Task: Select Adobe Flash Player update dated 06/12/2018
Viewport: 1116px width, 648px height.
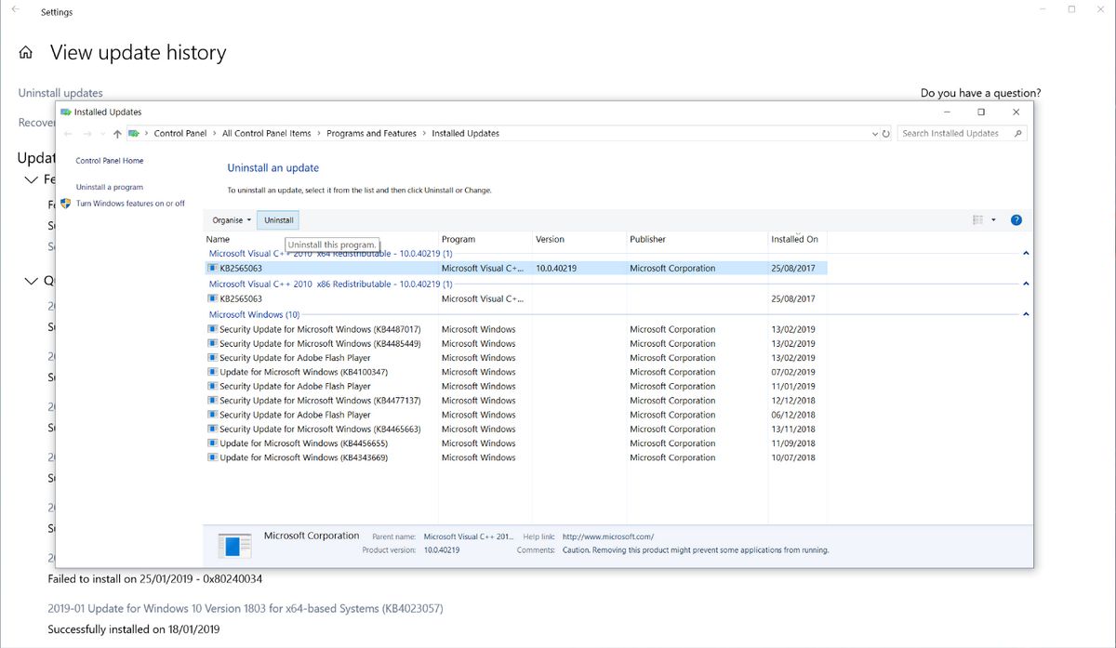Action: click(515, 415)
